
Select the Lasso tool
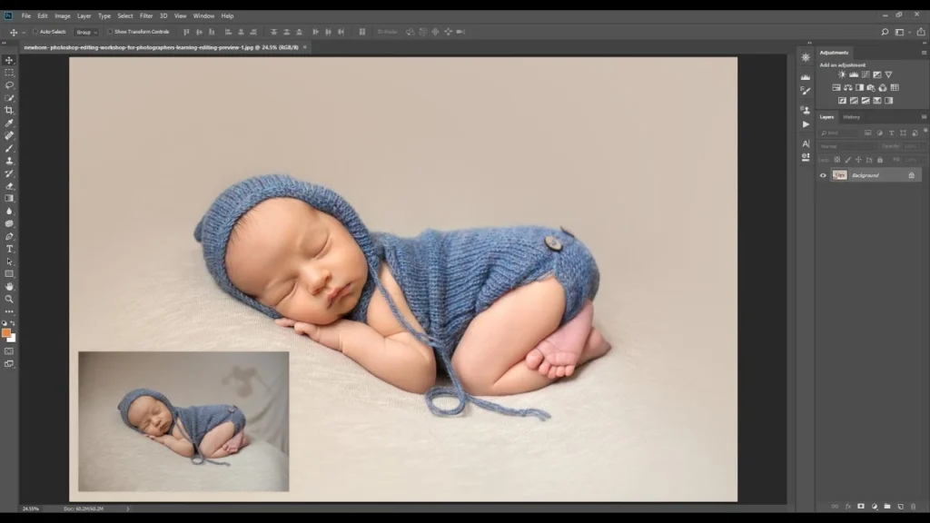click(9, 85)
